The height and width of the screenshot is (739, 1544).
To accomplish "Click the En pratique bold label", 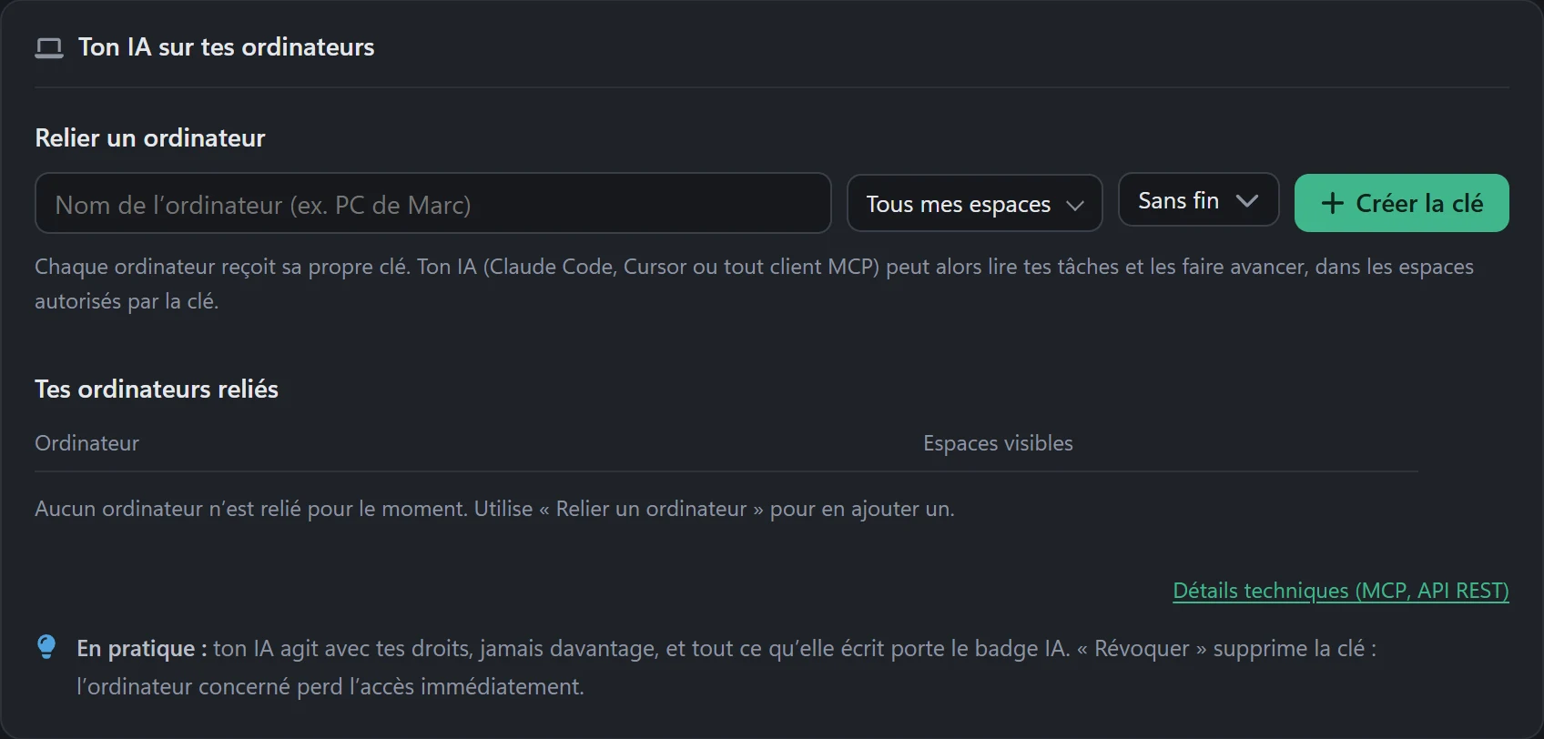I will click(142, 649).
